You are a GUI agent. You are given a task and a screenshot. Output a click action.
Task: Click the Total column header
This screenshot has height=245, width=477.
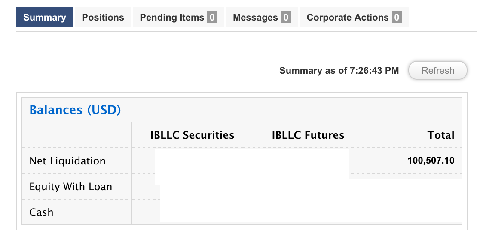point(440,135)
